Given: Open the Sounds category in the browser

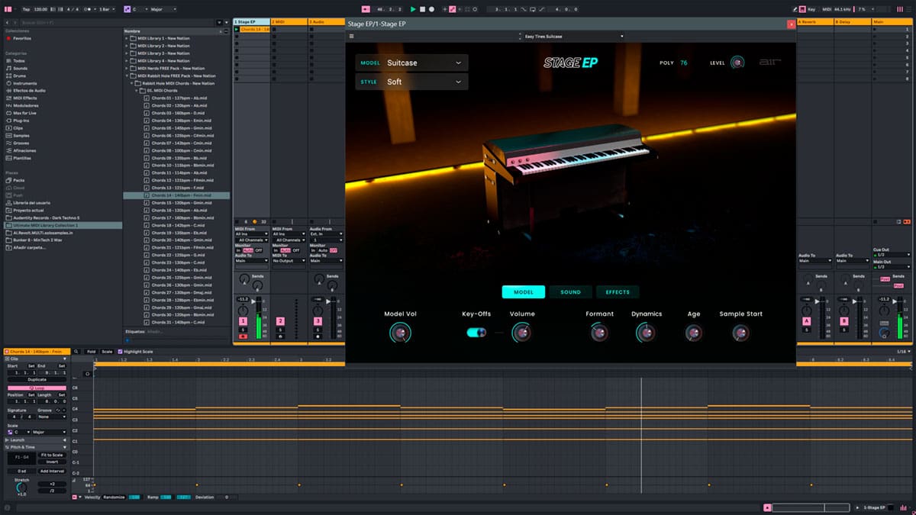Looking at the screenshot, I should [x=20, y=68].
